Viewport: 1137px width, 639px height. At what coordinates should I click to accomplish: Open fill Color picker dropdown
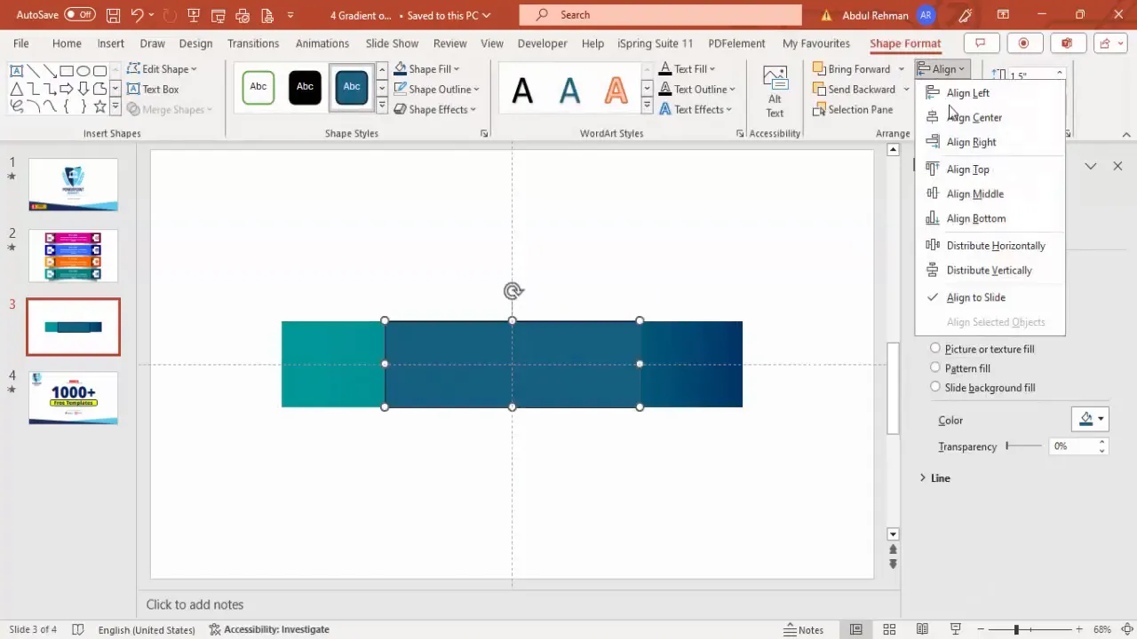coord(1091,420)
